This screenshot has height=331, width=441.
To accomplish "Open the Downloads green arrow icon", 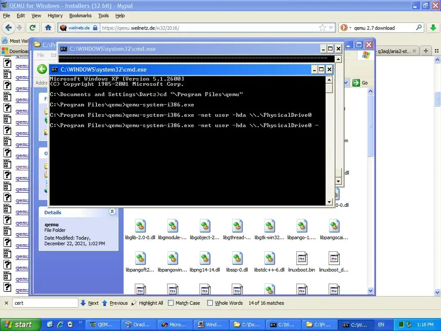I will click(433, 28).
